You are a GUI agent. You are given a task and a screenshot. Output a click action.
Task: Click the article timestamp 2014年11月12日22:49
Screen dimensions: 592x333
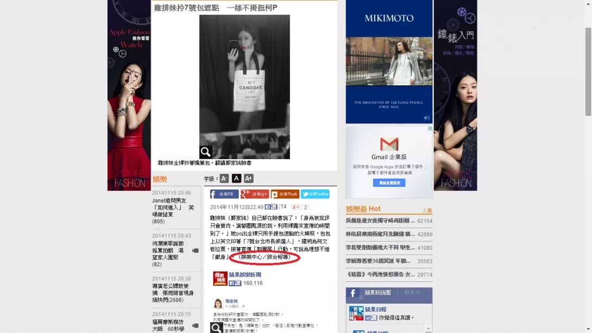[237, 207]
